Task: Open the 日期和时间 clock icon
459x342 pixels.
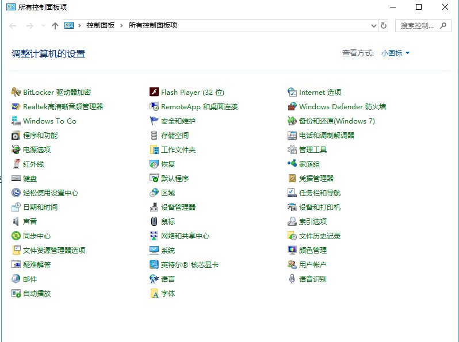Action: 16,207
